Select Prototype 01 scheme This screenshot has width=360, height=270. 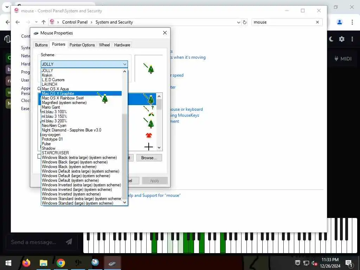pyautogui.click(x=82, y=139)
